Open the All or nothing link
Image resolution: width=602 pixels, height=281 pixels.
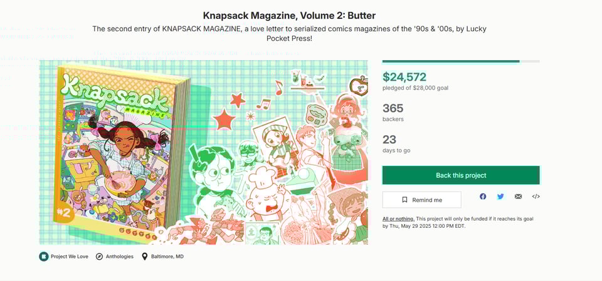[x=398, y=218]
